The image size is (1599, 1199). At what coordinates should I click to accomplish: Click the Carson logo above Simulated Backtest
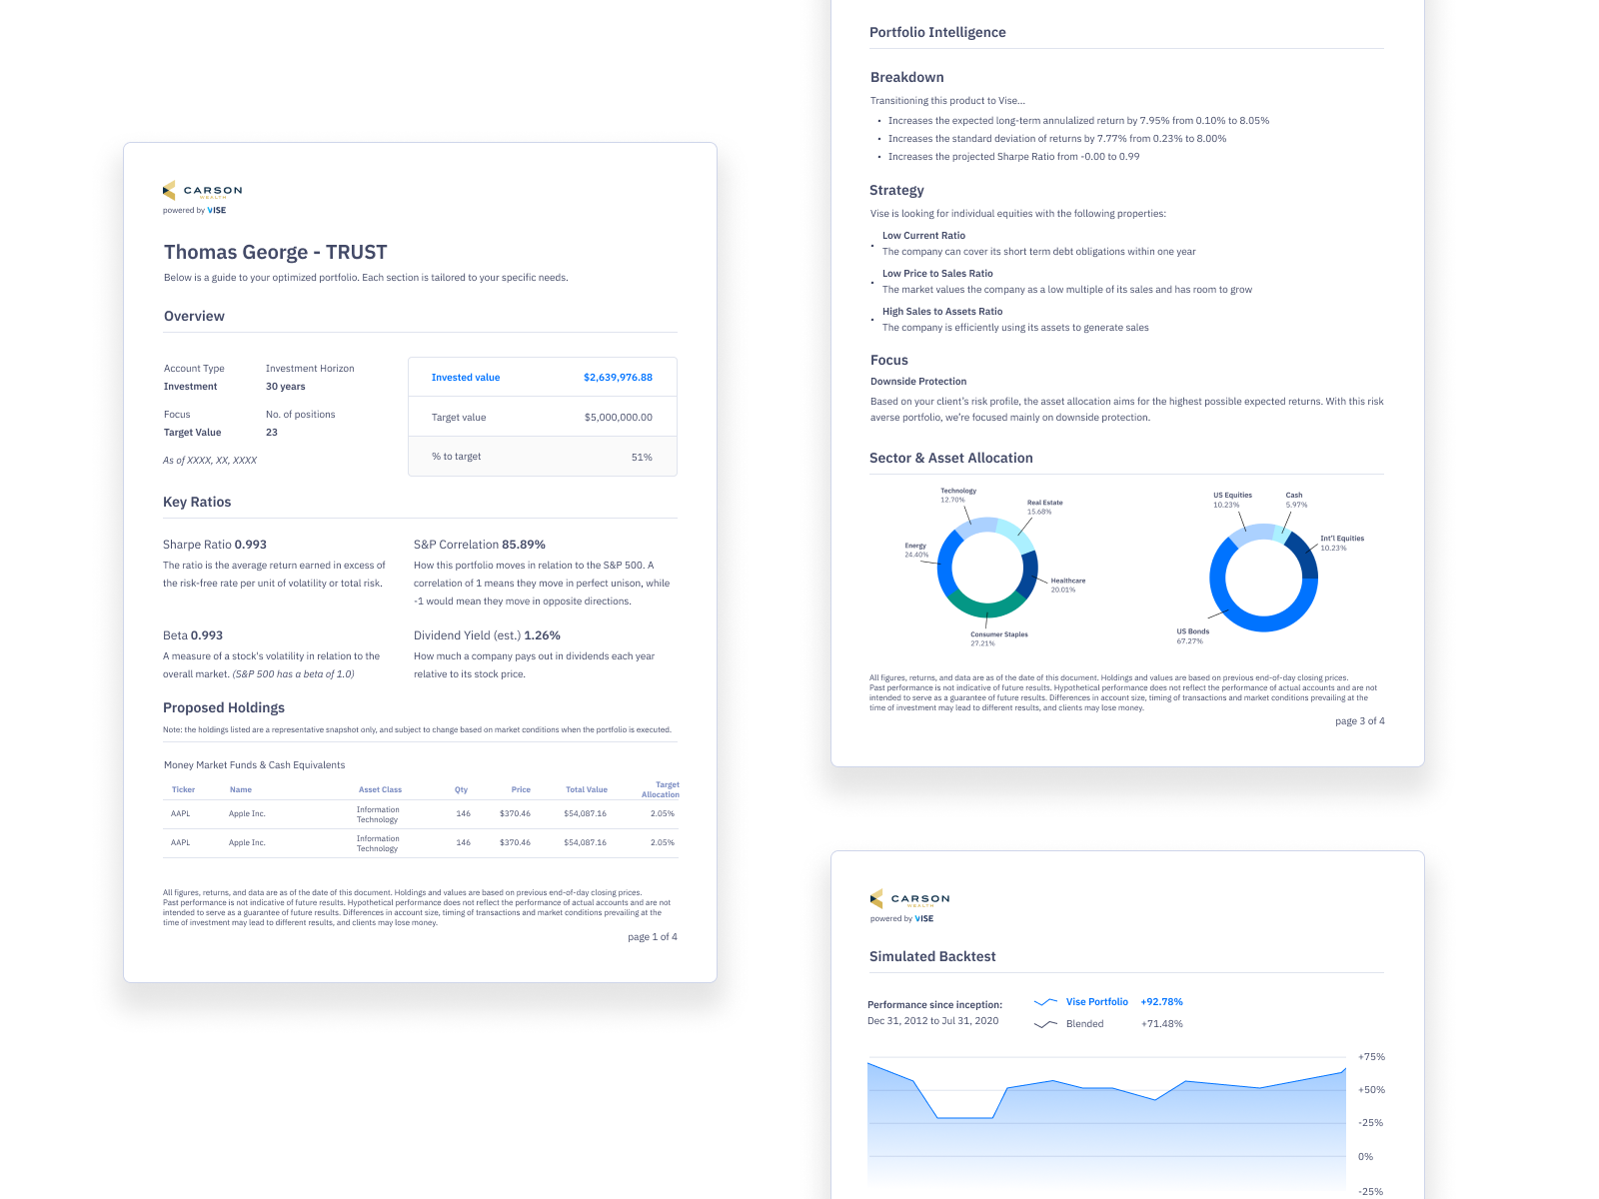pyautogui.click(x=909, y=898)
